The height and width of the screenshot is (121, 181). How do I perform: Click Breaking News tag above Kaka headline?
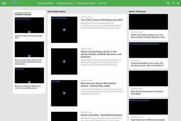pos(137,89)
